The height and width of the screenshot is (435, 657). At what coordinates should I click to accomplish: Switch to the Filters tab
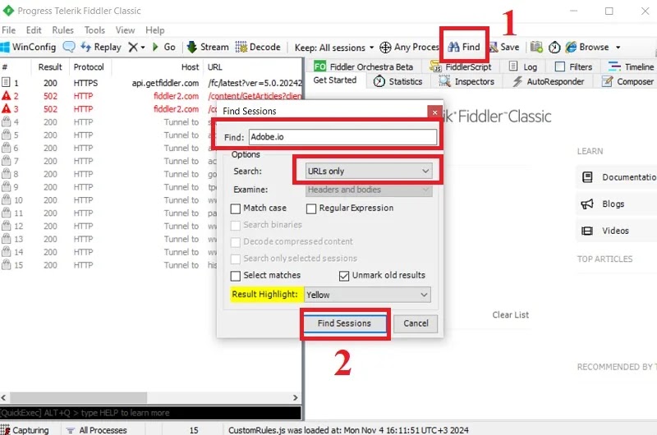click(573, 66)
